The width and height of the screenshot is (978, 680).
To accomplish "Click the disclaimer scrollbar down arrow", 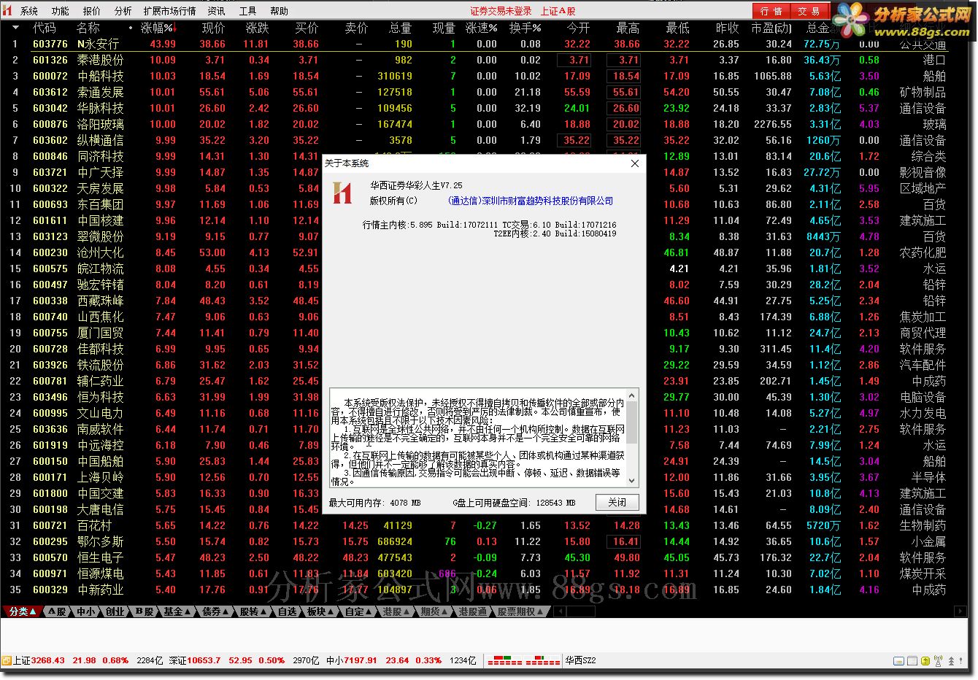I will pos(632,482).
